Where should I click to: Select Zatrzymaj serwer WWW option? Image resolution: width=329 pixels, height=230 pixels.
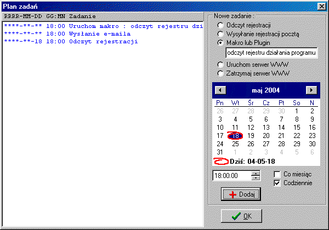tap(221, 72)
